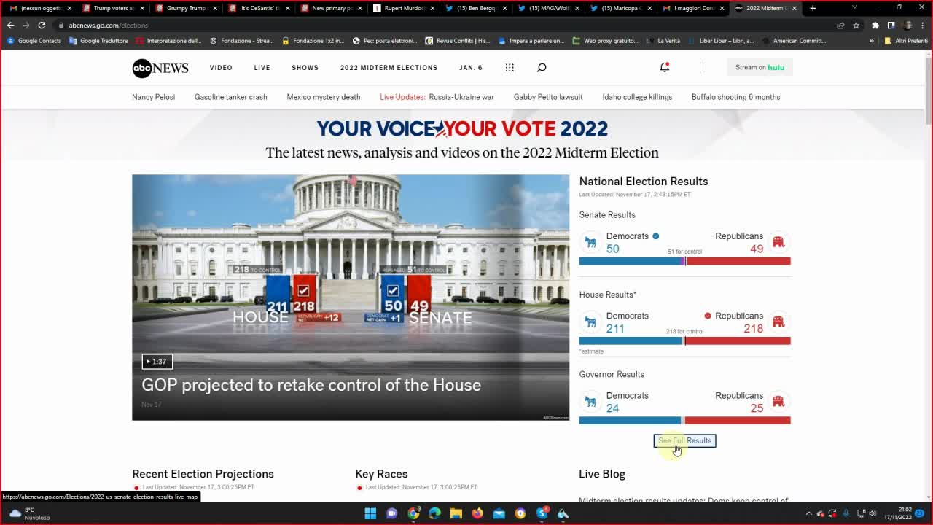Play the 1:37 video badge
The height and width of the screenshot is (525, 933).
coord(157,362)
